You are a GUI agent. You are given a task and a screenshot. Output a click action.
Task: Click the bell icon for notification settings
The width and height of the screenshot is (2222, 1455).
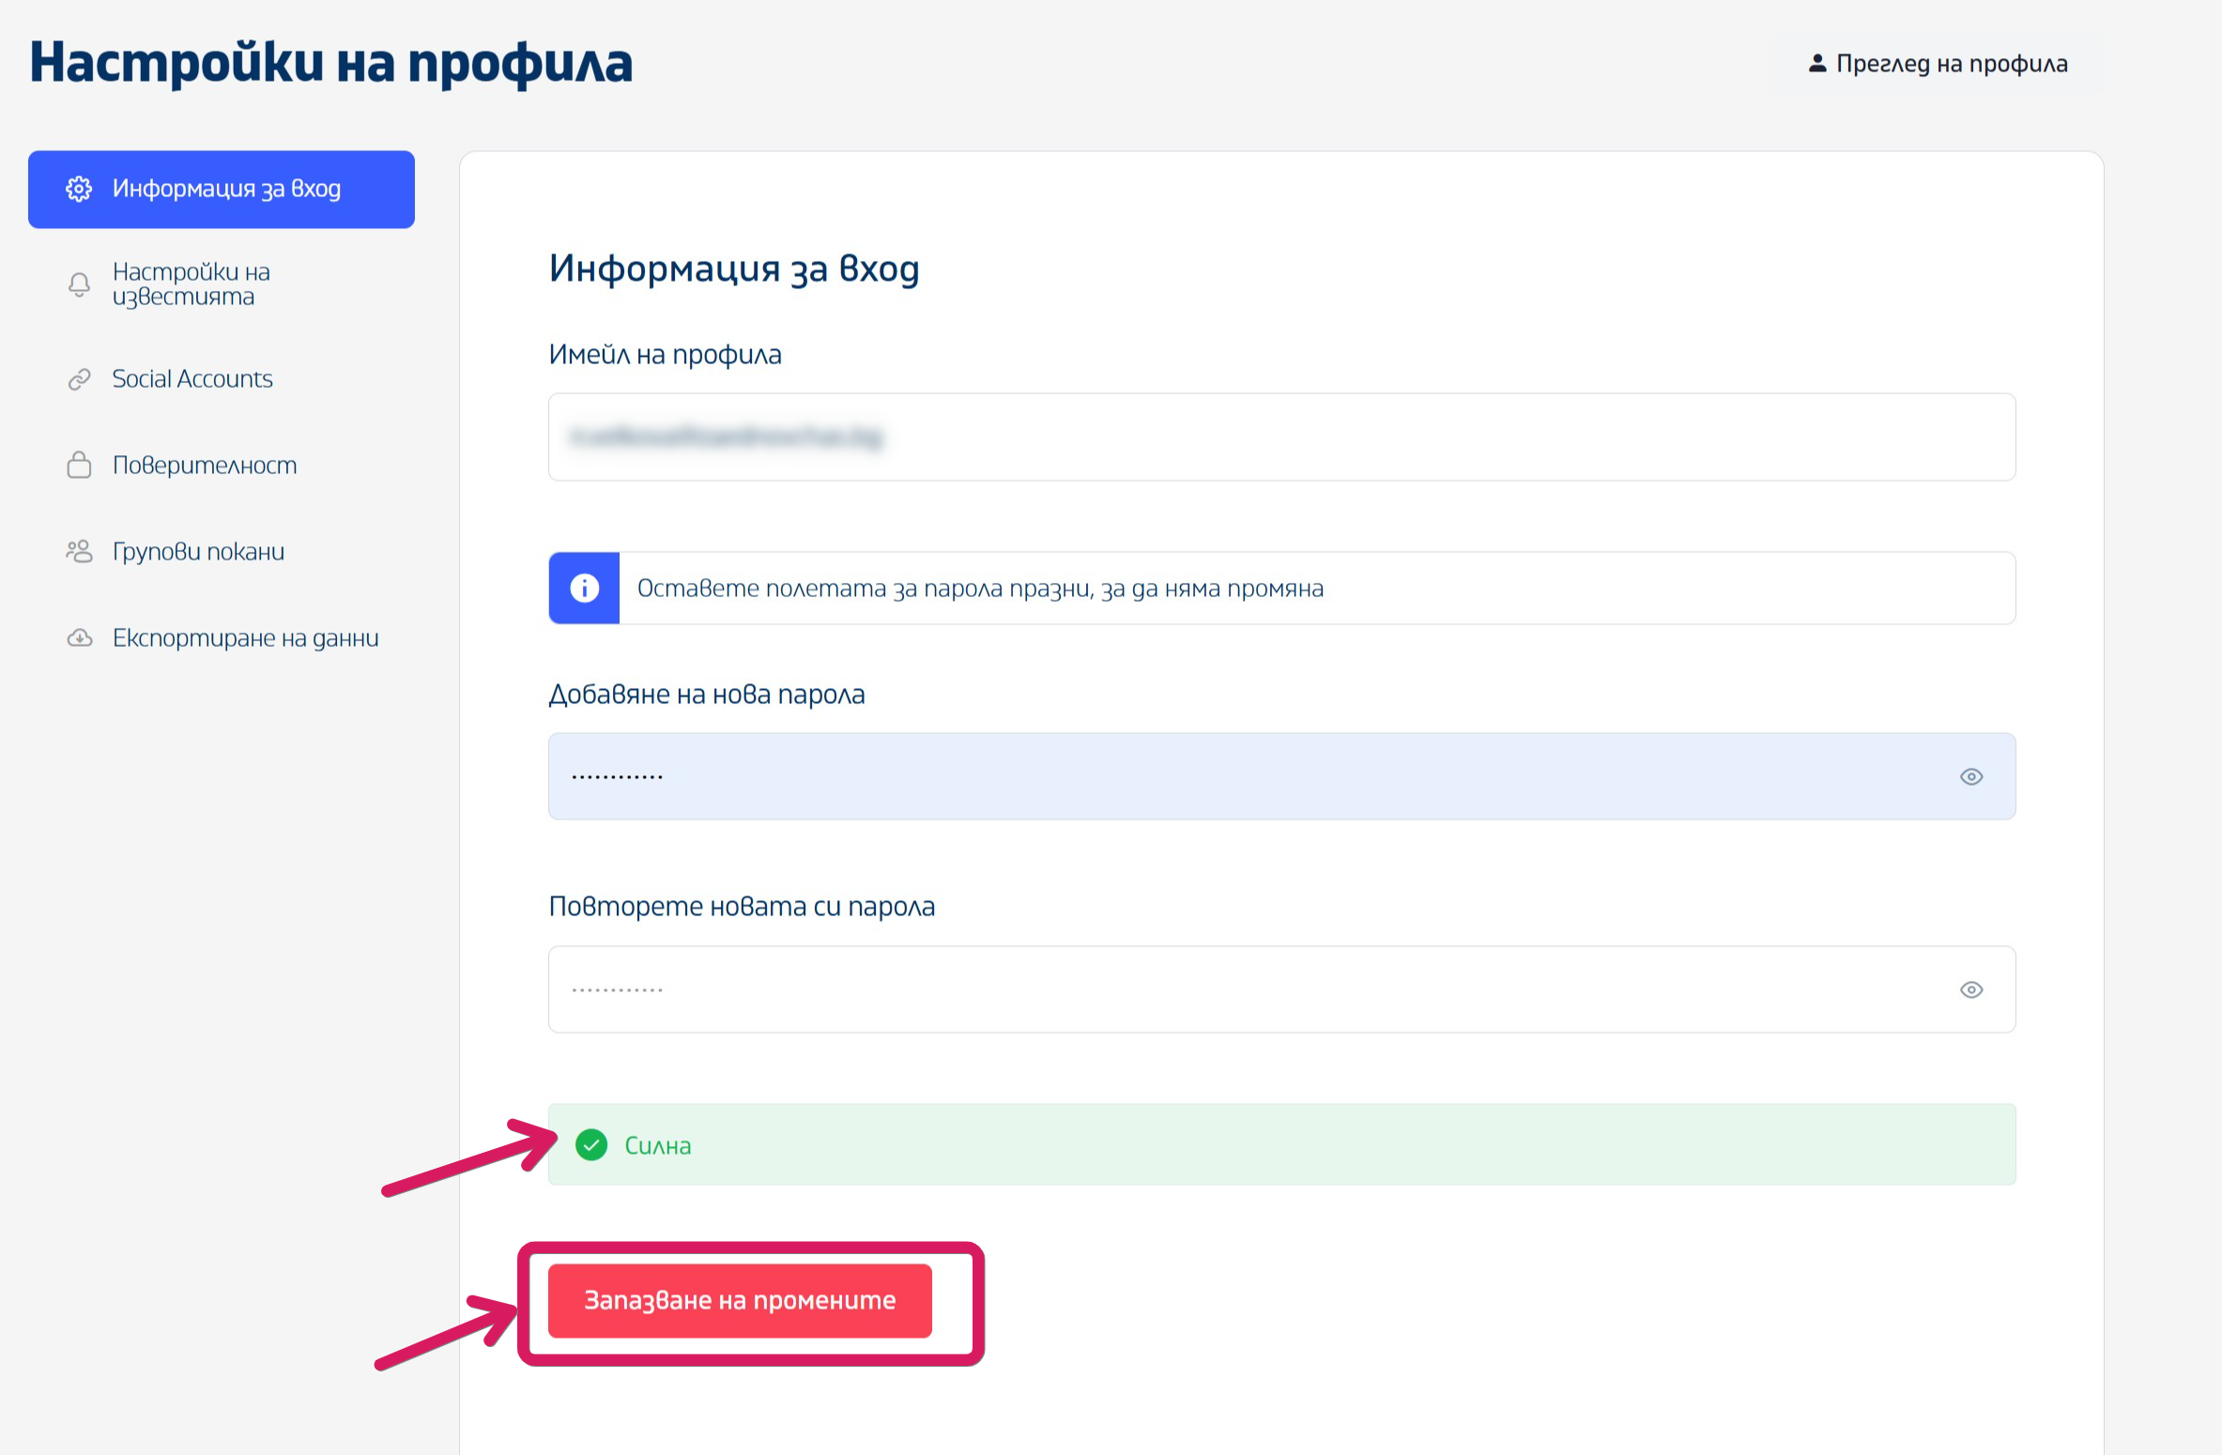pyautogui.click(x=80, y=284)
